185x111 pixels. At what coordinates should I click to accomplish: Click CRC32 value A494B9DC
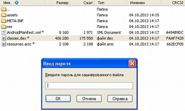[175, 32]
